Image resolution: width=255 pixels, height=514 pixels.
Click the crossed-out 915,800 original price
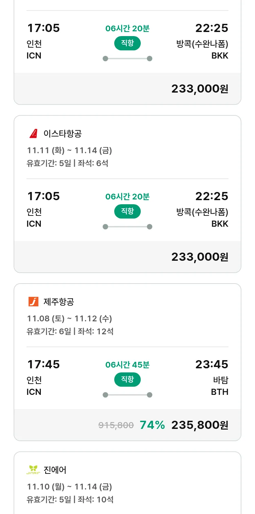tap(116, 425)
